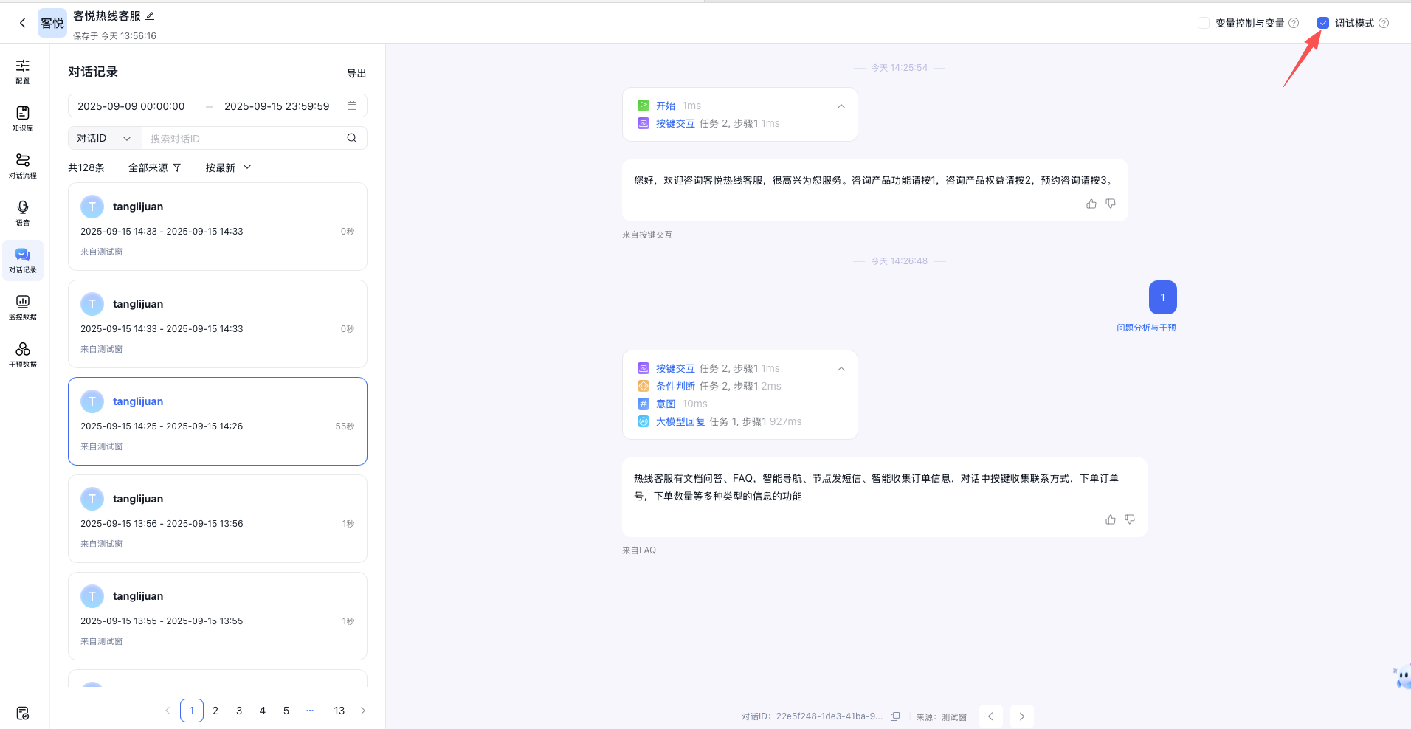1411x729 pixels.
Task: Give a thumbs up to the FAQ reply
Action: (1110, 519)
